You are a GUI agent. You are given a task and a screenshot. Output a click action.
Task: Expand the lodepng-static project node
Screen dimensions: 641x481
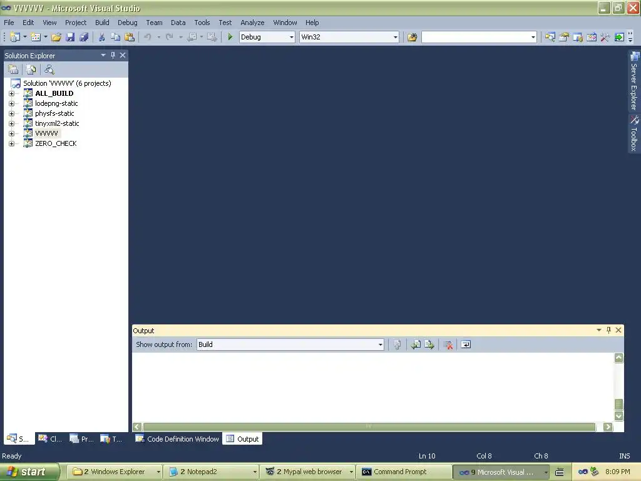click(x=11, y=103)
